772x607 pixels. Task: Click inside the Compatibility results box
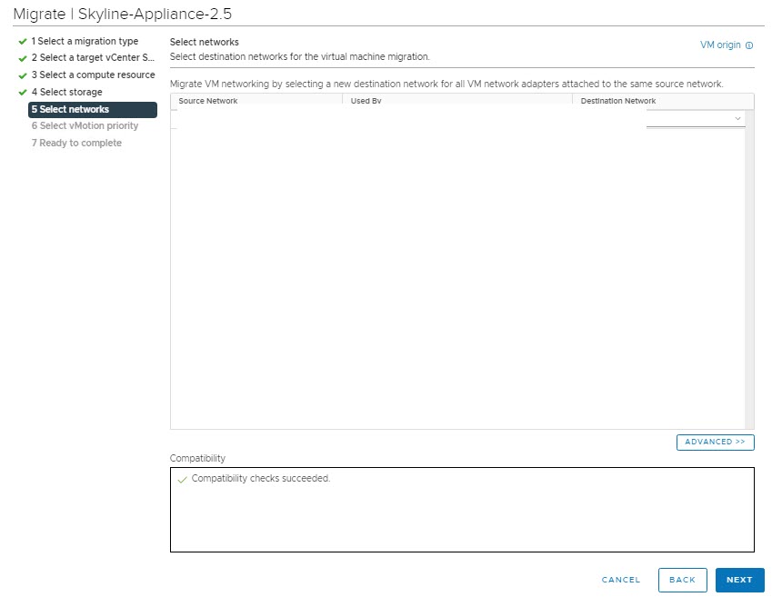pos(462,518)
